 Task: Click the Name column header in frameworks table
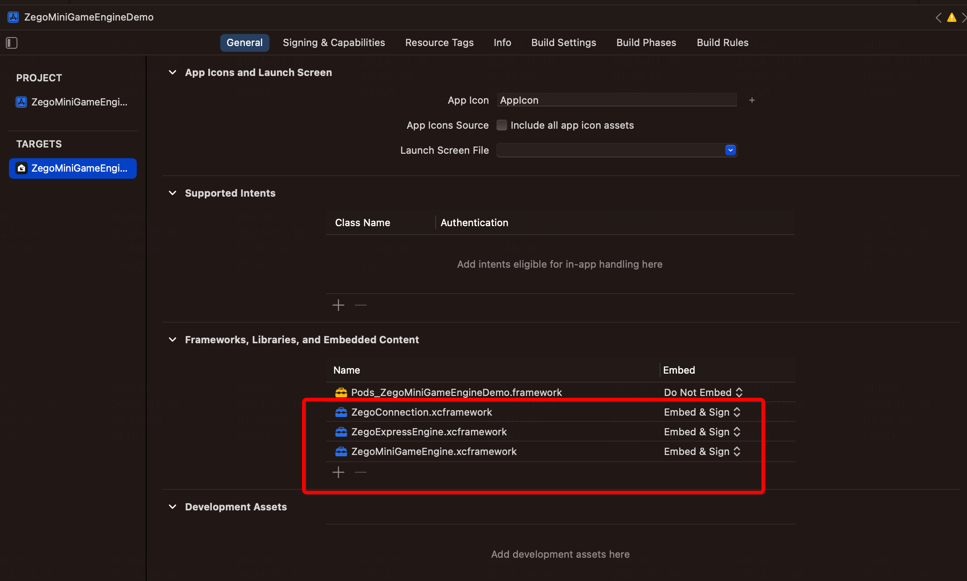pyautogui.click(x=346, y=370)
